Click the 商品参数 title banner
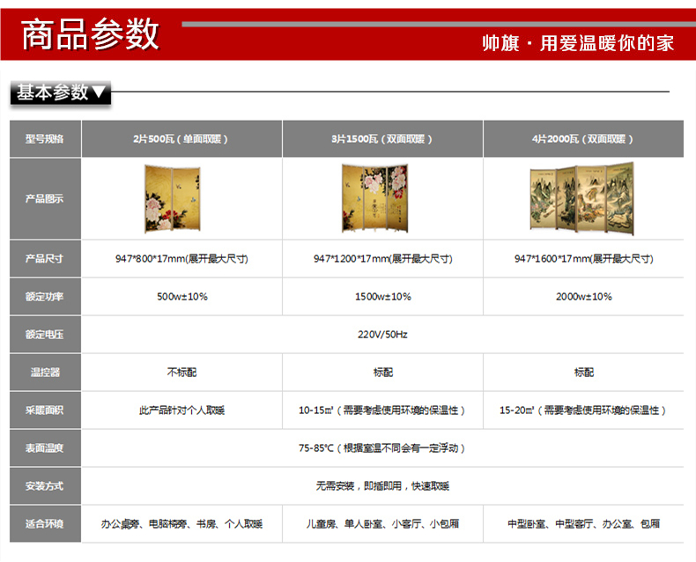 coord(90,34)
